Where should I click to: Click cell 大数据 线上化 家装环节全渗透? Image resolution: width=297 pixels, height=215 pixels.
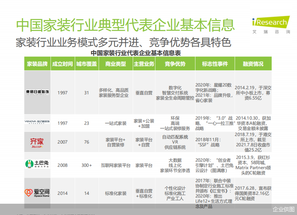coord(175,165)
